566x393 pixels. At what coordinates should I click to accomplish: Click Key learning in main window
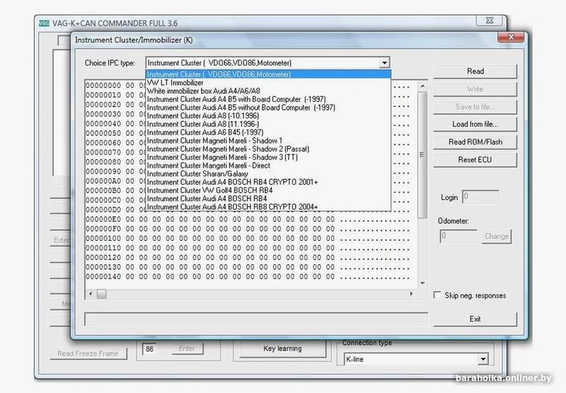tap(282, 348)
